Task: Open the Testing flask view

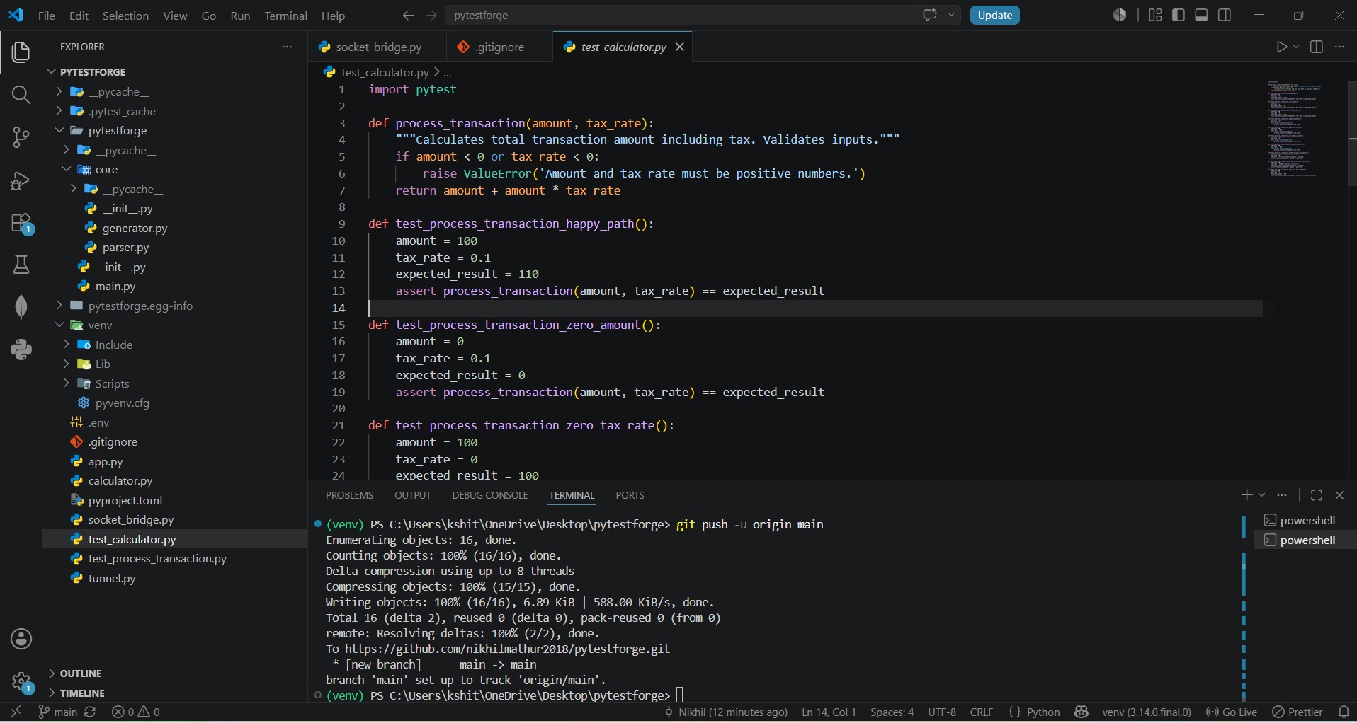Action: (x=21, y=265)
